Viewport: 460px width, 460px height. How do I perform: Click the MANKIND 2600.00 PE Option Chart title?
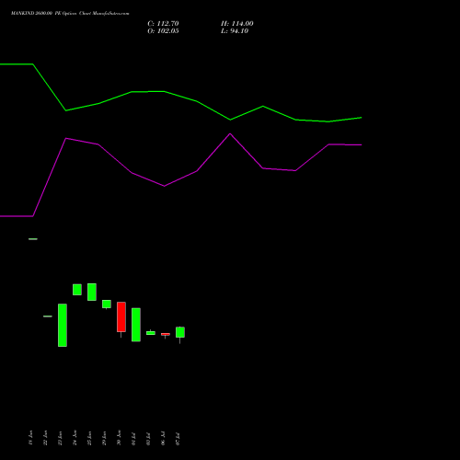click(70, 13)
